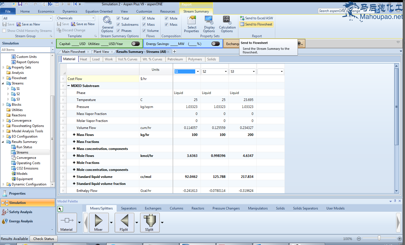
Task: Switch to the Heat tab
Action: click(83, 59)
